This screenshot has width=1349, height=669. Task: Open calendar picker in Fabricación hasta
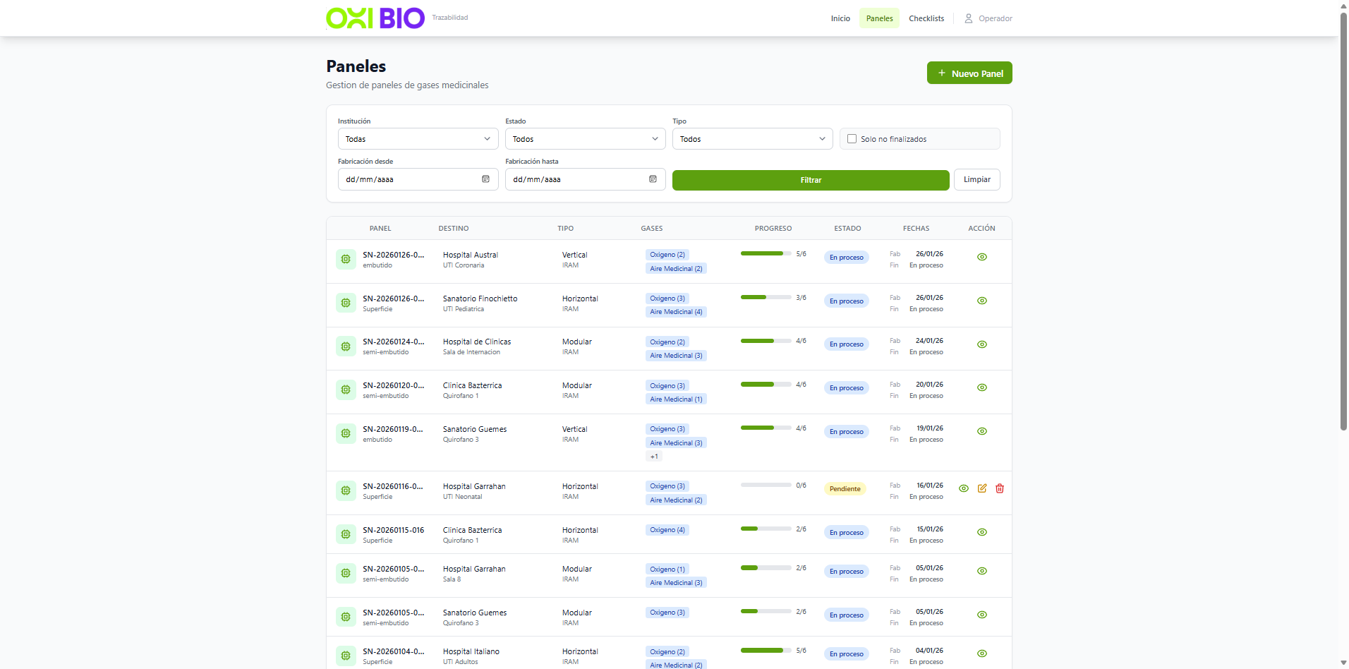(653, 179)
